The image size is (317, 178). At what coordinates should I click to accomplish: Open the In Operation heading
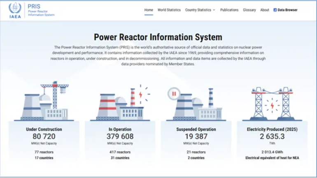(x=120, y=129)
